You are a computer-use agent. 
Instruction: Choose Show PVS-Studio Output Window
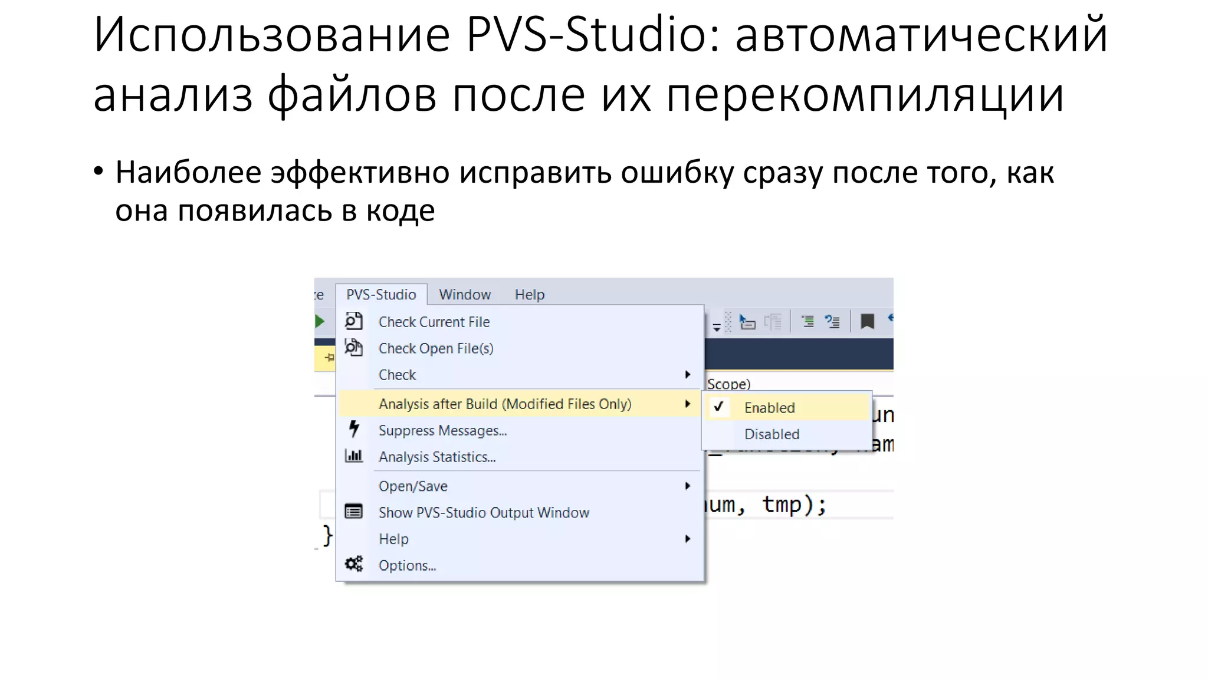520,512
